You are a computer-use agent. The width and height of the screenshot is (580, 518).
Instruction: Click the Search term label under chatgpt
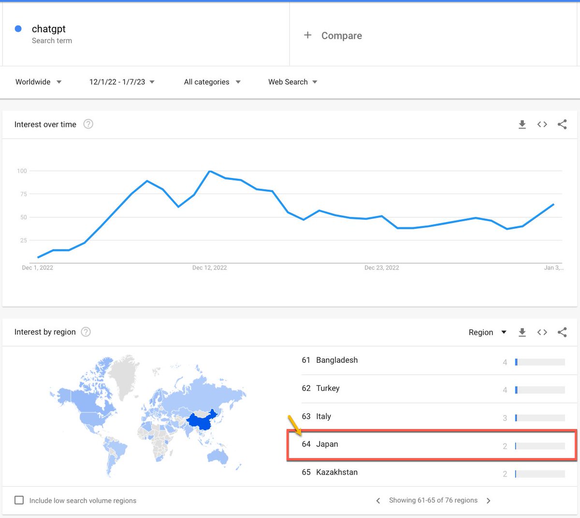coord(52,41)
